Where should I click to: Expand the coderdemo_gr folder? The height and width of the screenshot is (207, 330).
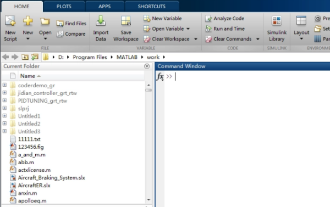coord(4,85)
